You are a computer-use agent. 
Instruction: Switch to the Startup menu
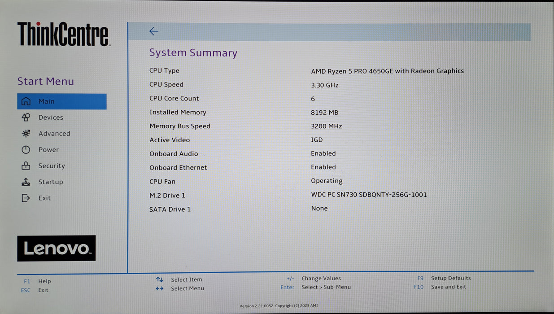[51, 182]
